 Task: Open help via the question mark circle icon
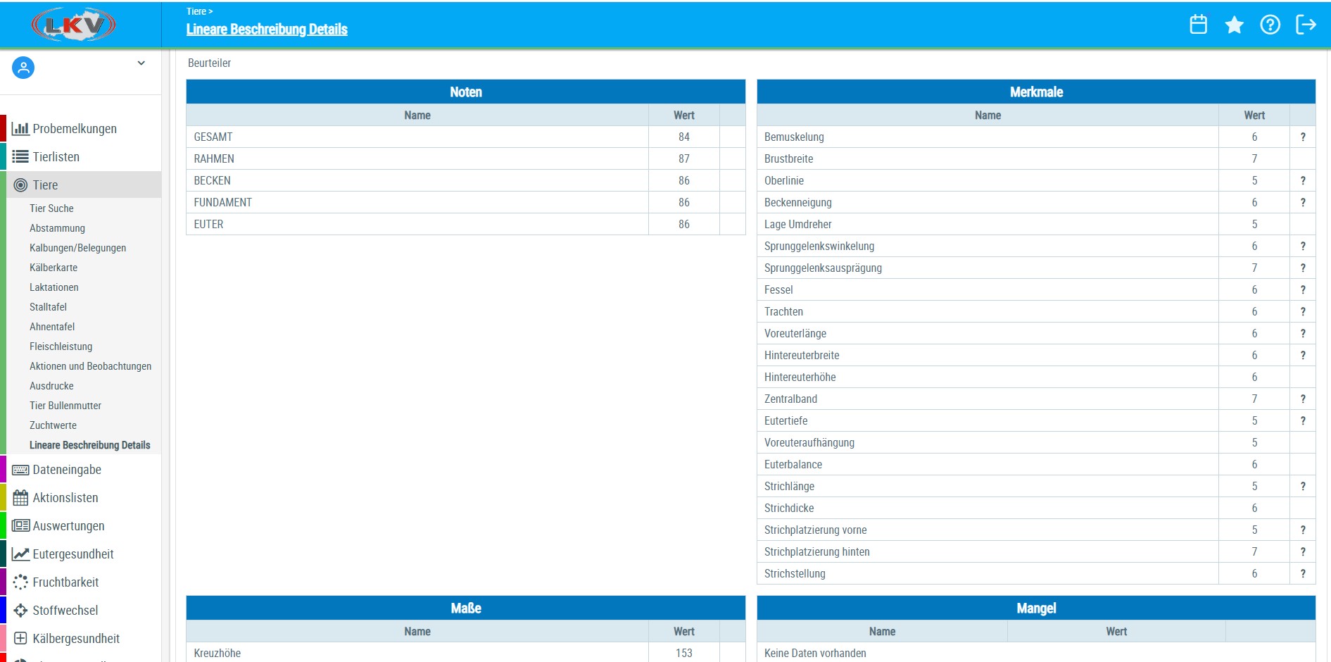1270,25
